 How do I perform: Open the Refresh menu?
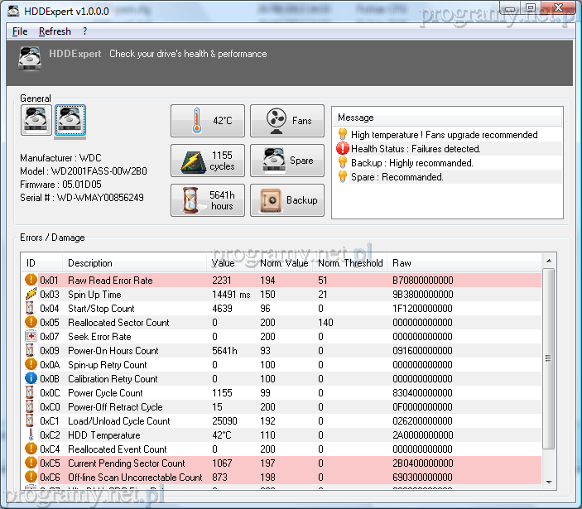pyautogui.click(x=55, y=31)
